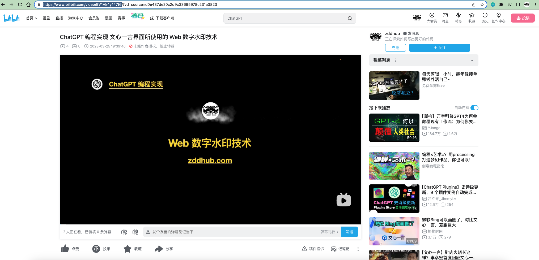Click the 记笔记 note icon
Image resolution: width=539 pixels, height=260 pixels.
click(x=333, y=249)
